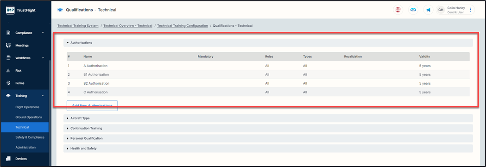This screenshot has width=486, height=167.
Task: Click 5 years validity for A Authorisation
Action: coord(425,66)
